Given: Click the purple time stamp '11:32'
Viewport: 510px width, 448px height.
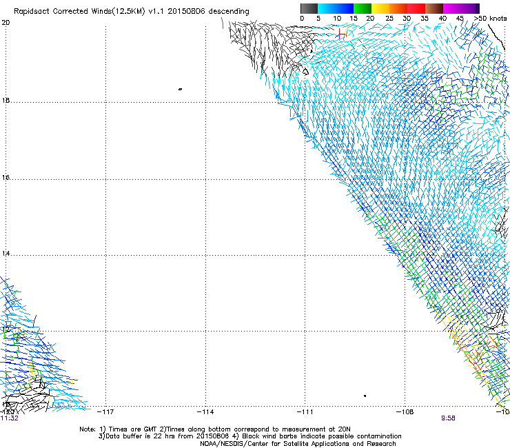Looking at the screenshot, I should [x=10, y=418].
